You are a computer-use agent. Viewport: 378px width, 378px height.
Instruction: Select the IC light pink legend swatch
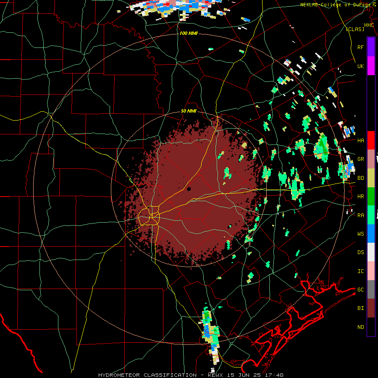pos(371,271)
